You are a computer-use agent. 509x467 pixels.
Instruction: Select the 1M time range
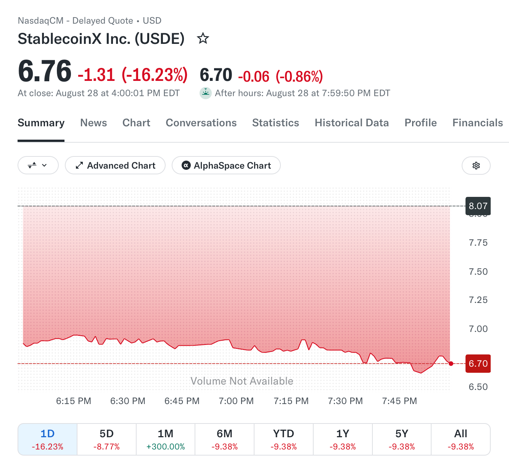pyautogui.click(x=166, y=439)
